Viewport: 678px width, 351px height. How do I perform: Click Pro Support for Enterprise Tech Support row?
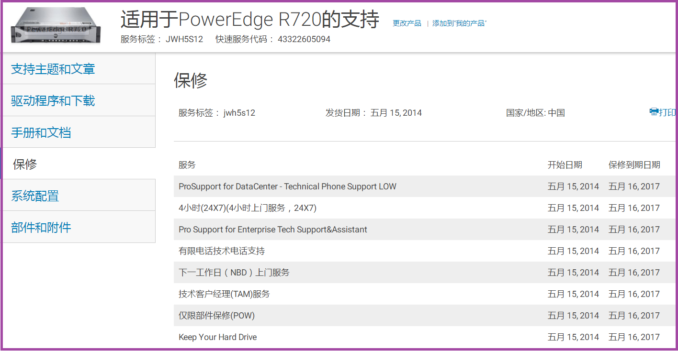coord(273,230)
